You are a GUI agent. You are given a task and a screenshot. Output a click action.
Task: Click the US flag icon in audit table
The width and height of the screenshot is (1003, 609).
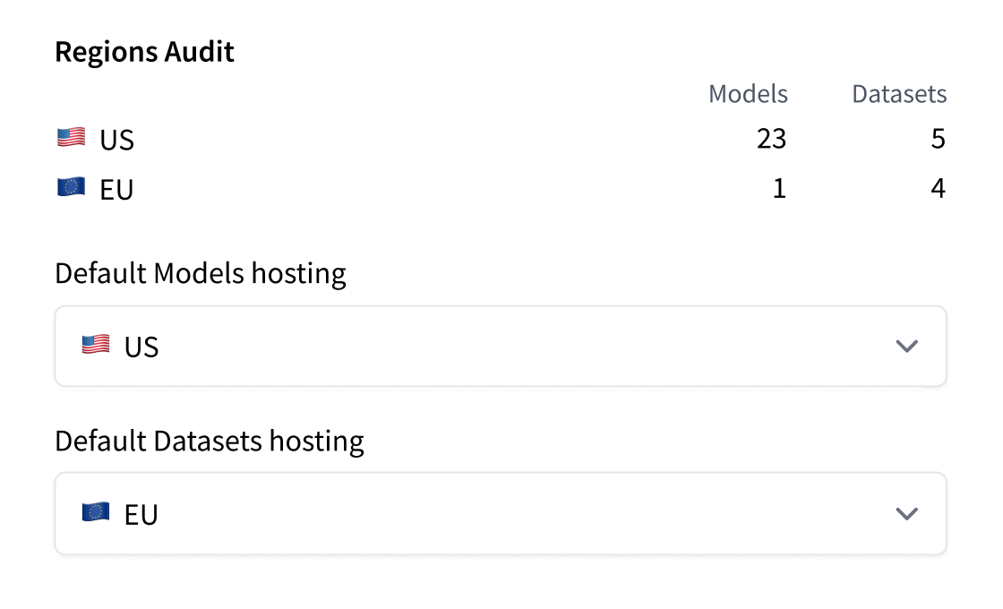(71, 138)
